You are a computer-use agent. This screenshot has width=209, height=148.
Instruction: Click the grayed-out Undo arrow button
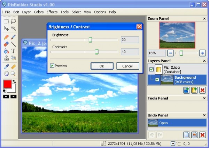(152, 135)
